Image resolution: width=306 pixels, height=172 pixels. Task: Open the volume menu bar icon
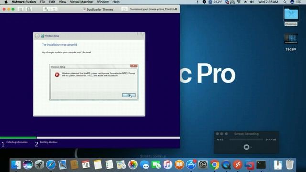click(252, 2)
